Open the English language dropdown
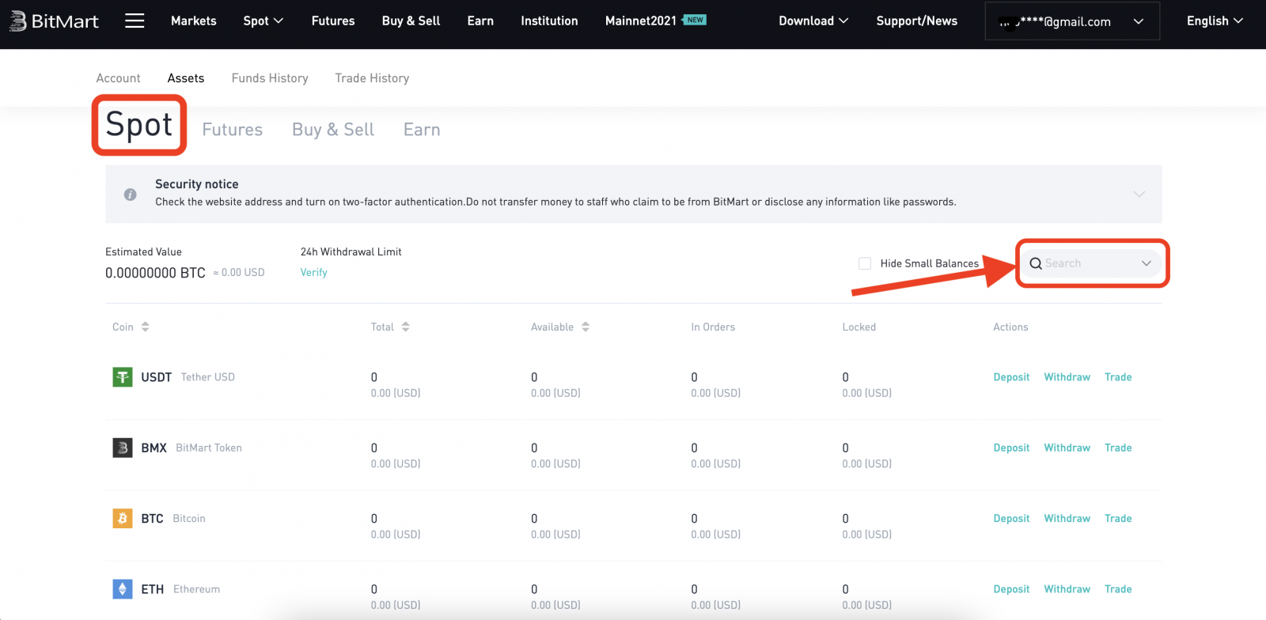Image resolution: width=1266 pixels, height=620 pixels. coord(1215,21)
